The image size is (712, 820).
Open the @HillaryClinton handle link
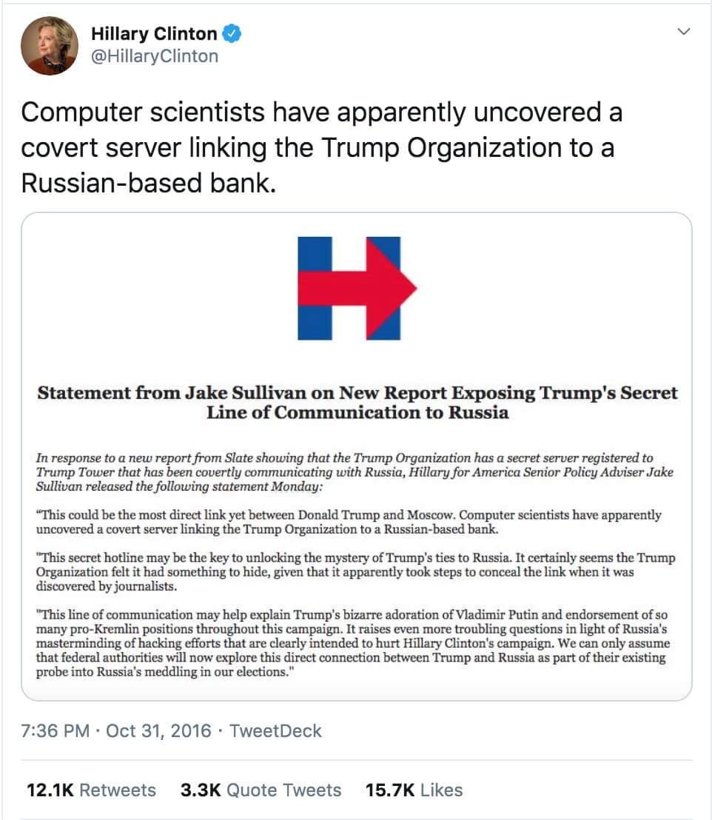(x=155, y=56)
